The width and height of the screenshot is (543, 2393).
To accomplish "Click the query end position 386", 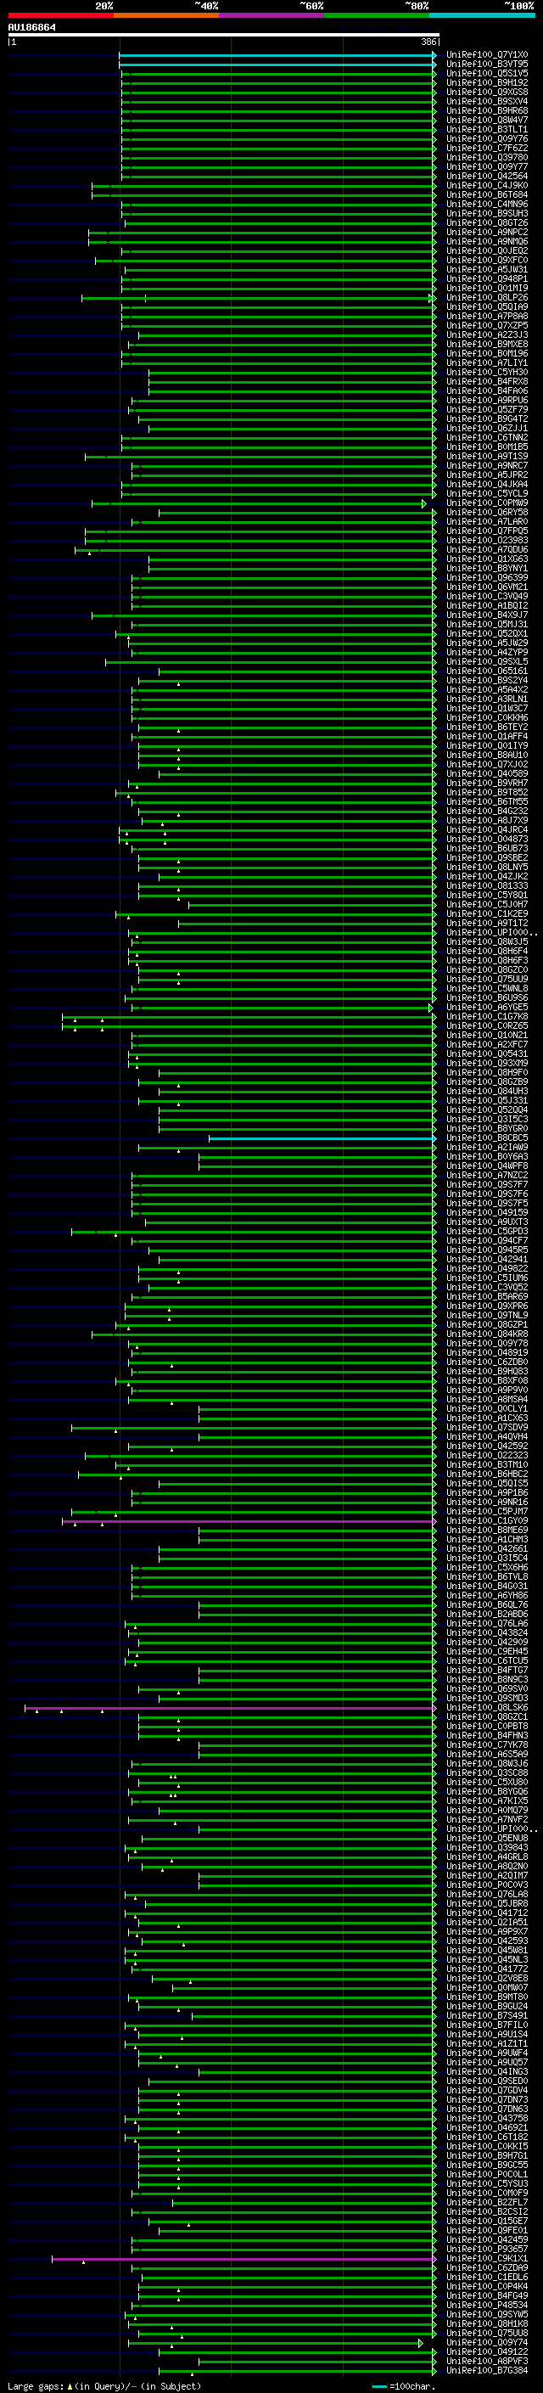I will pyautogui.click(x=428, y=42).
